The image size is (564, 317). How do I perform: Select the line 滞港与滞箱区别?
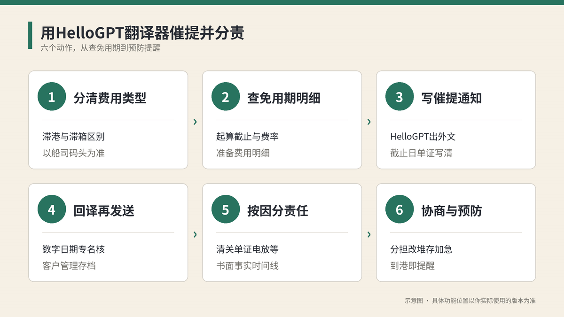coord(73,137)
